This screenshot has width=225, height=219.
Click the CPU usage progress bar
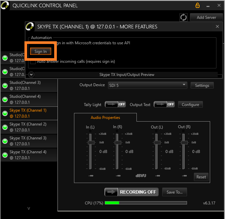[146, 203]
